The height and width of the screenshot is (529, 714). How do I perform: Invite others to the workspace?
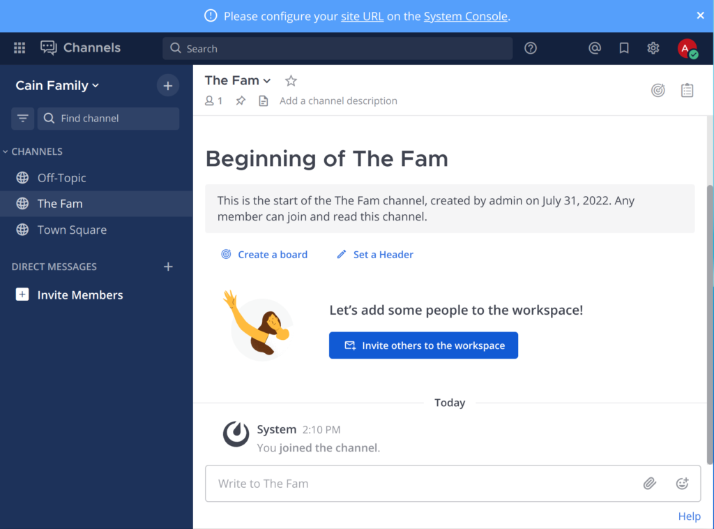click(423, 345)
